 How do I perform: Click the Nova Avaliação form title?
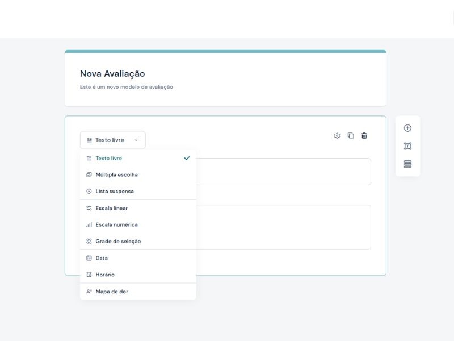112,74
